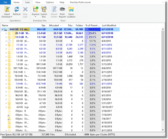The height and width of the screenshot is (139, 168).
Task: Click the 31.4 % parent bar
Action: coord(93,33)
